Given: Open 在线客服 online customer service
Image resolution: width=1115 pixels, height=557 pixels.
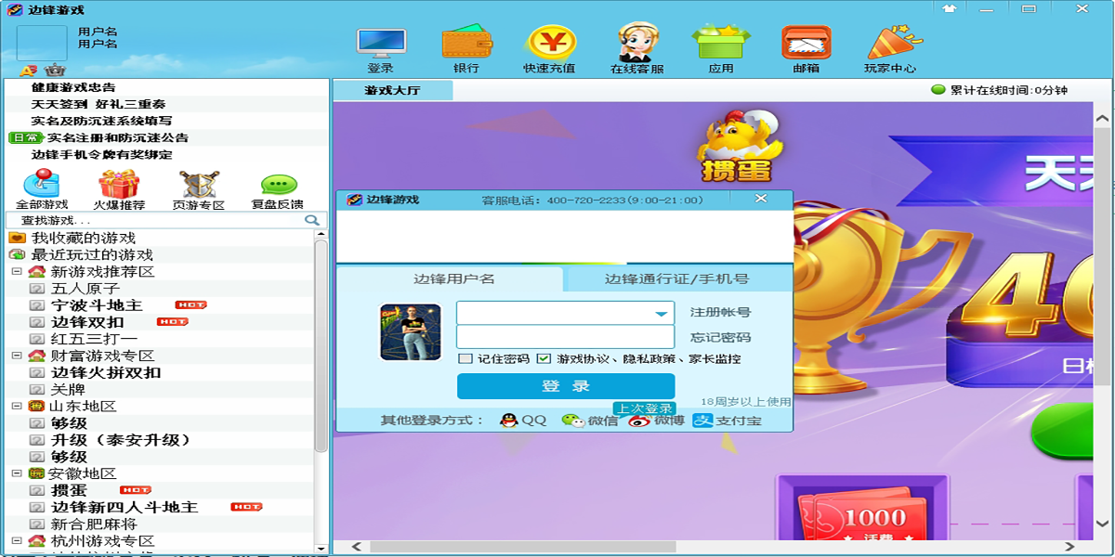Looking at the screenshot, I should point(636,44).
